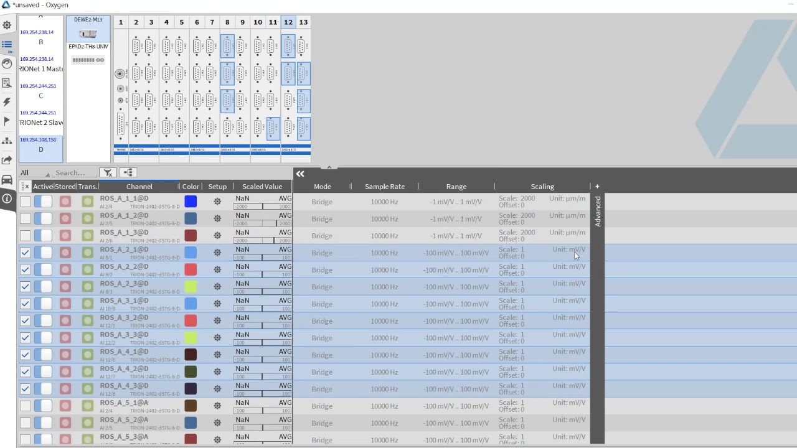Image resolution: width=797 pixels, height=448 pixels.
Task: Collapse the settings columns with double chevron
Action: (x=300, y=174)
